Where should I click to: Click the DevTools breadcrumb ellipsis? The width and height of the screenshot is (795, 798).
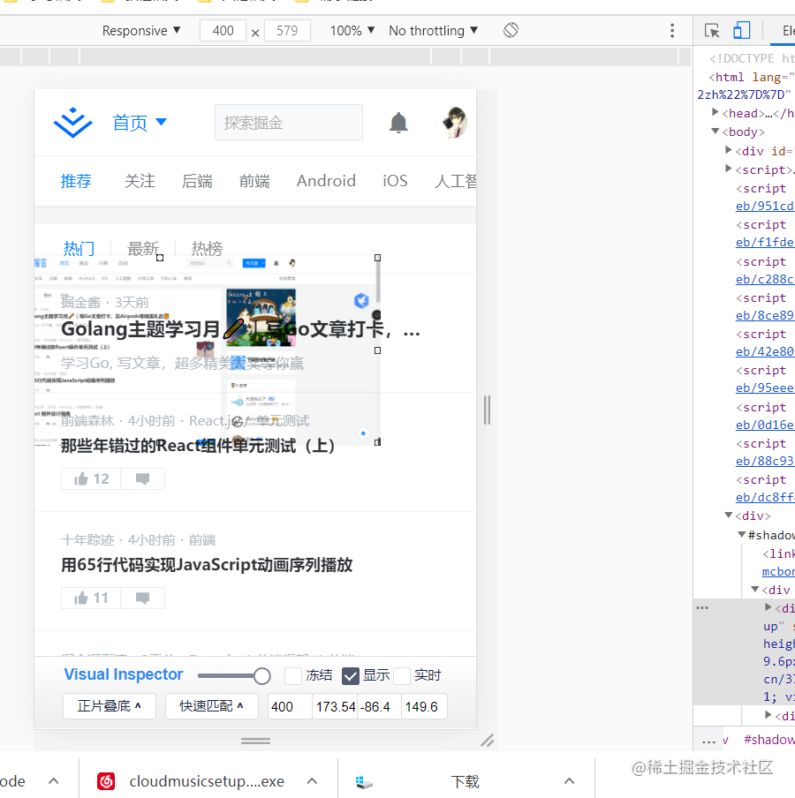[708, 742]
